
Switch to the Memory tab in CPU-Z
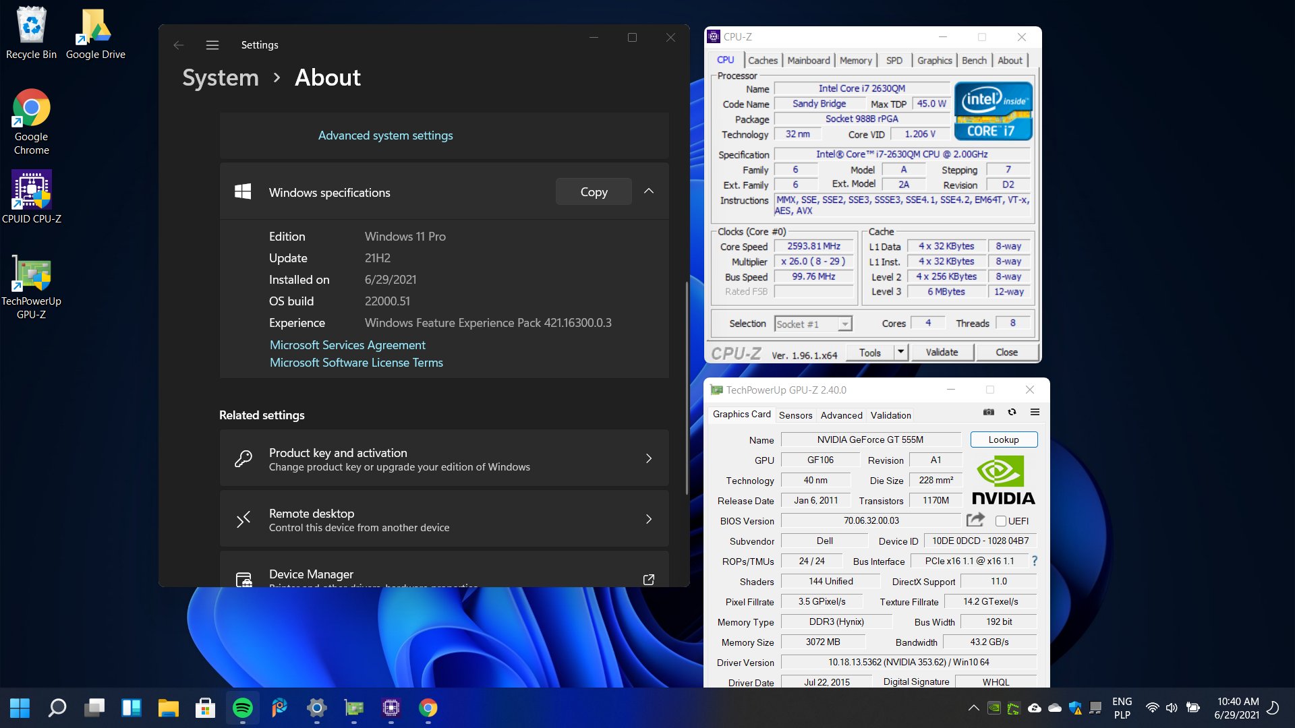click(856, 60)
